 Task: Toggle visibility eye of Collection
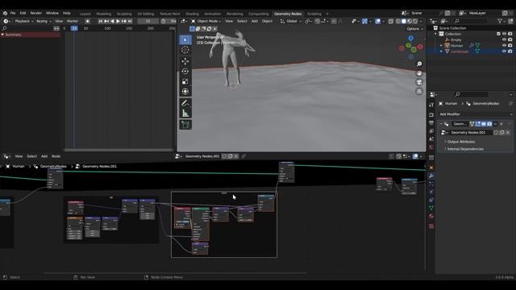pyautogui.click(x=504, y=34)
